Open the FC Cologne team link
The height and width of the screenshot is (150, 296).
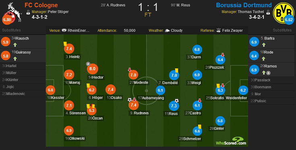pos(41,5)
